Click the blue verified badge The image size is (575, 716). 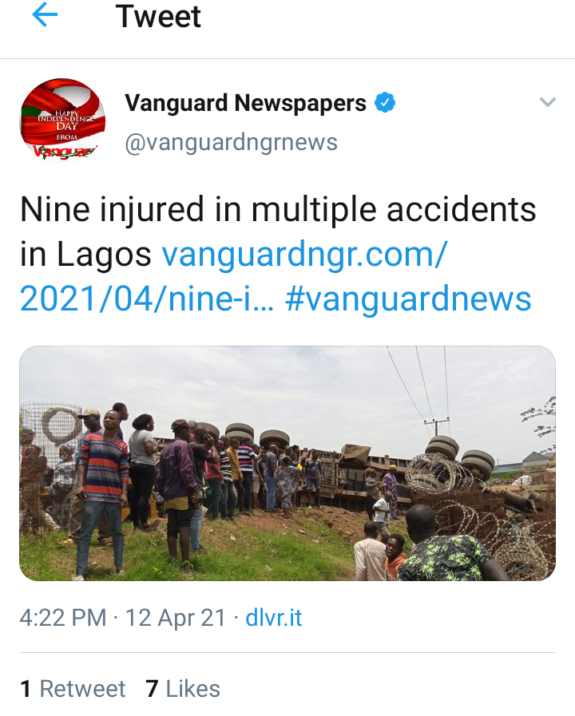point(385,102)
